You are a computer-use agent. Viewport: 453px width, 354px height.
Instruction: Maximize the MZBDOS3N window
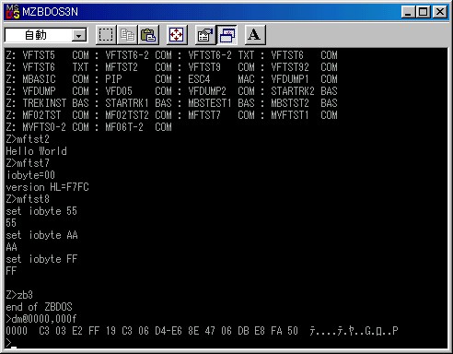point(423,12)
